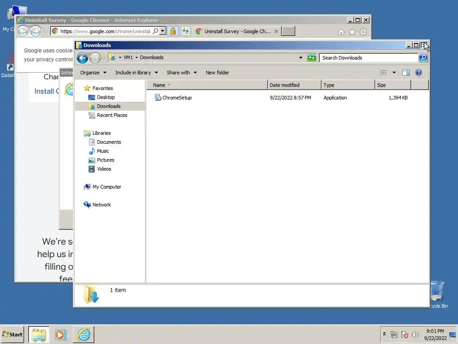Open the Music library
This screenshot has height=344, width=458.
103,151
